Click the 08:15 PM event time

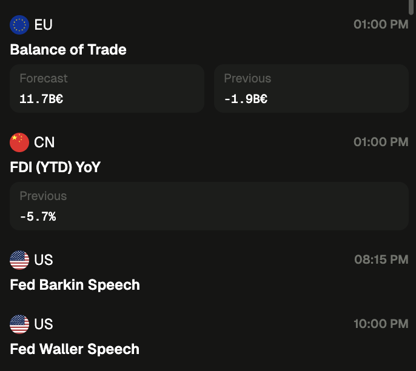tap(381, 260)
